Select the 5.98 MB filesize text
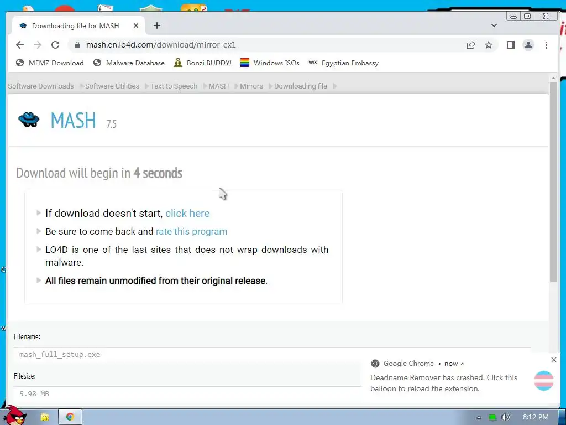 34,393
